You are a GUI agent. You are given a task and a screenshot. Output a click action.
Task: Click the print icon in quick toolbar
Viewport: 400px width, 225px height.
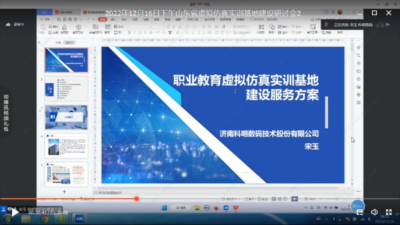coord(70,19)
